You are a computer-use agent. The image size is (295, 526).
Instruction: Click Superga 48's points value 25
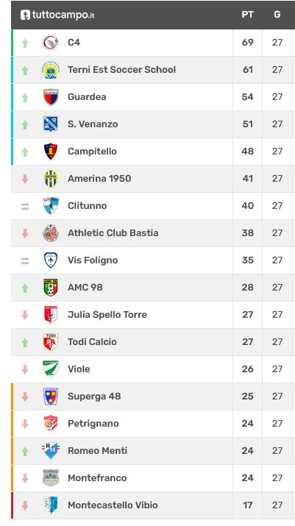(248, 397)
